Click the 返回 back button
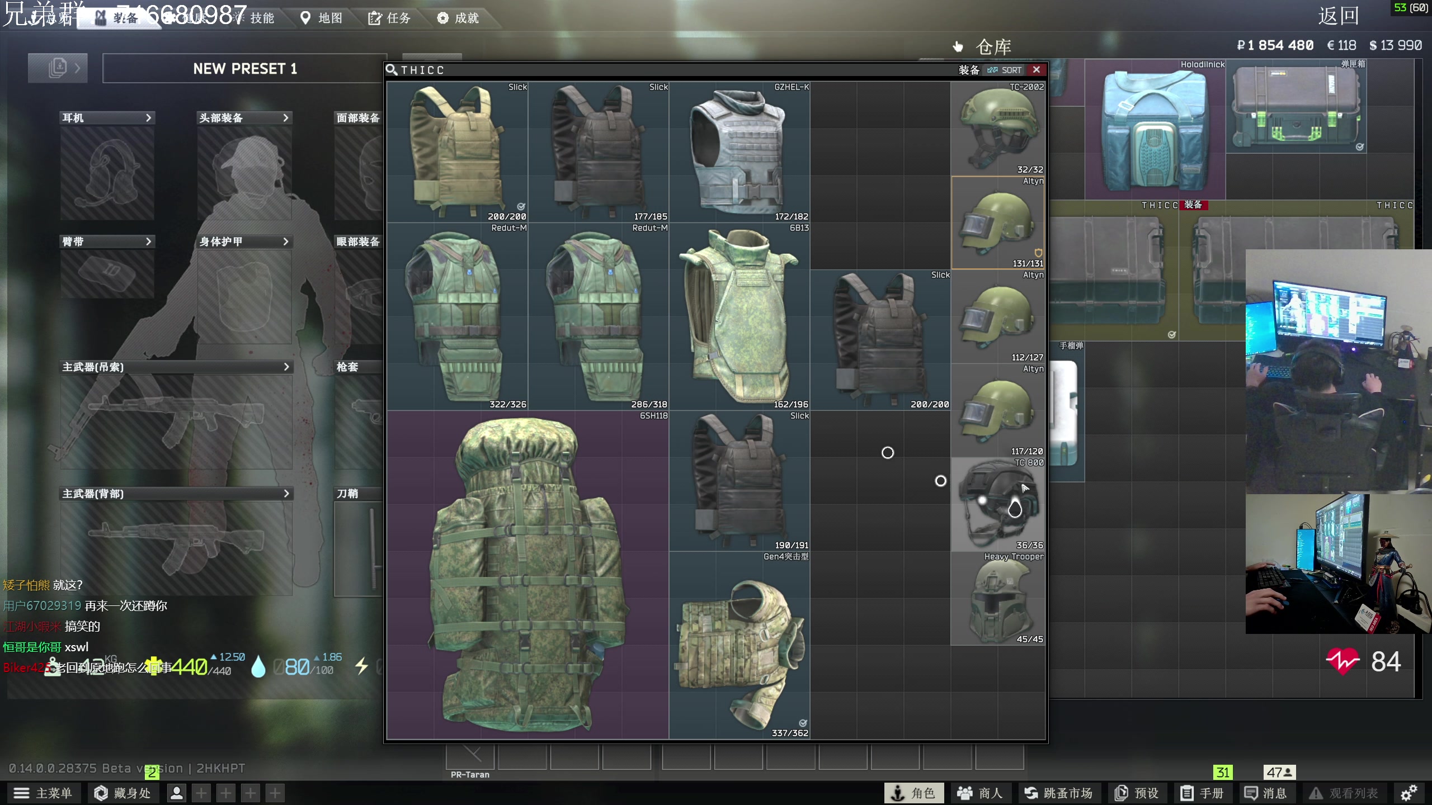1432x805 pixels. [x=1339, y=16]
